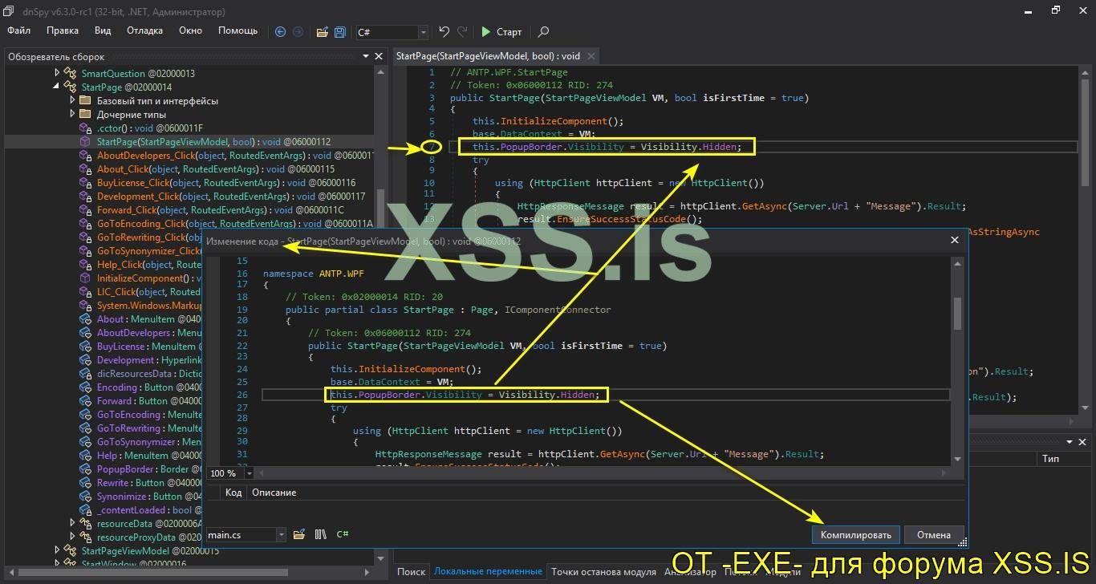Screen dimensions: 1096x584
Task: Close the Изменение кода dialog
Action: [955, 240]
